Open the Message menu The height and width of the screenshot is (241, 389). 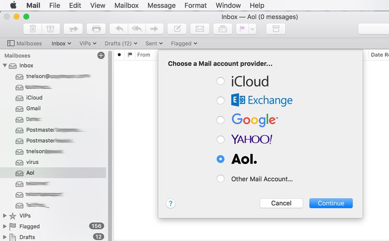[x=162, y=5]
